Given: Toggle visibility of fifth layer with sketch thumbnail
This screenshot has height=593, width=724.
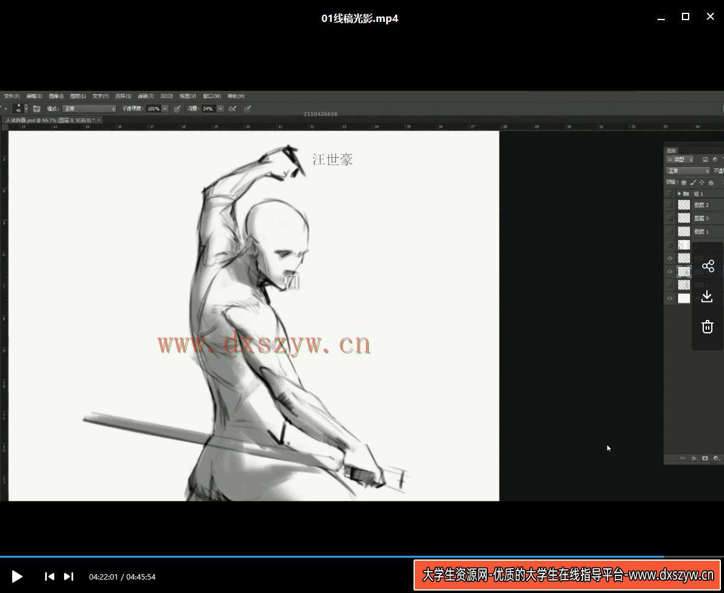Looking at the screenshot, I should pos(670,244).
